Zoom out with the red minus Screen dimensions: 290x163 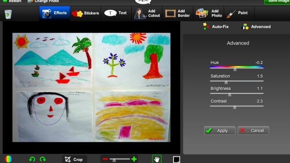tap(105, 159)
